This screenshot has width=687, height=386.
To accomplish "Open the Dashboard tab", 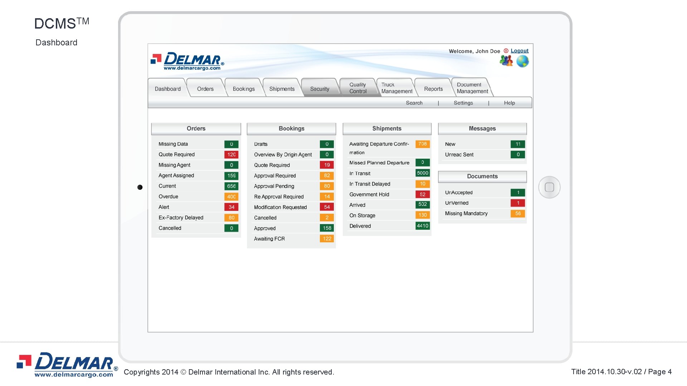I will pos(167,89).
